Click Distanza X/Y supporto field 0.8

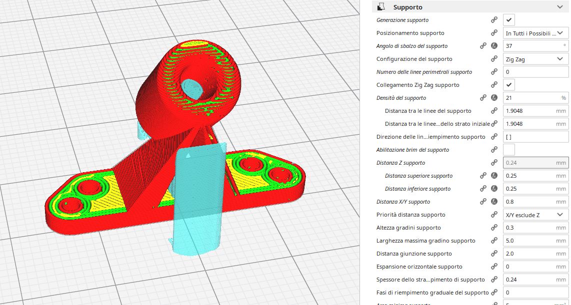click(535, 202)
